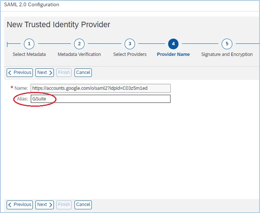The height and width of the screenshot is (213, 260).
Task: Open the Metadata Verification step label
Action: coord(79,54)
